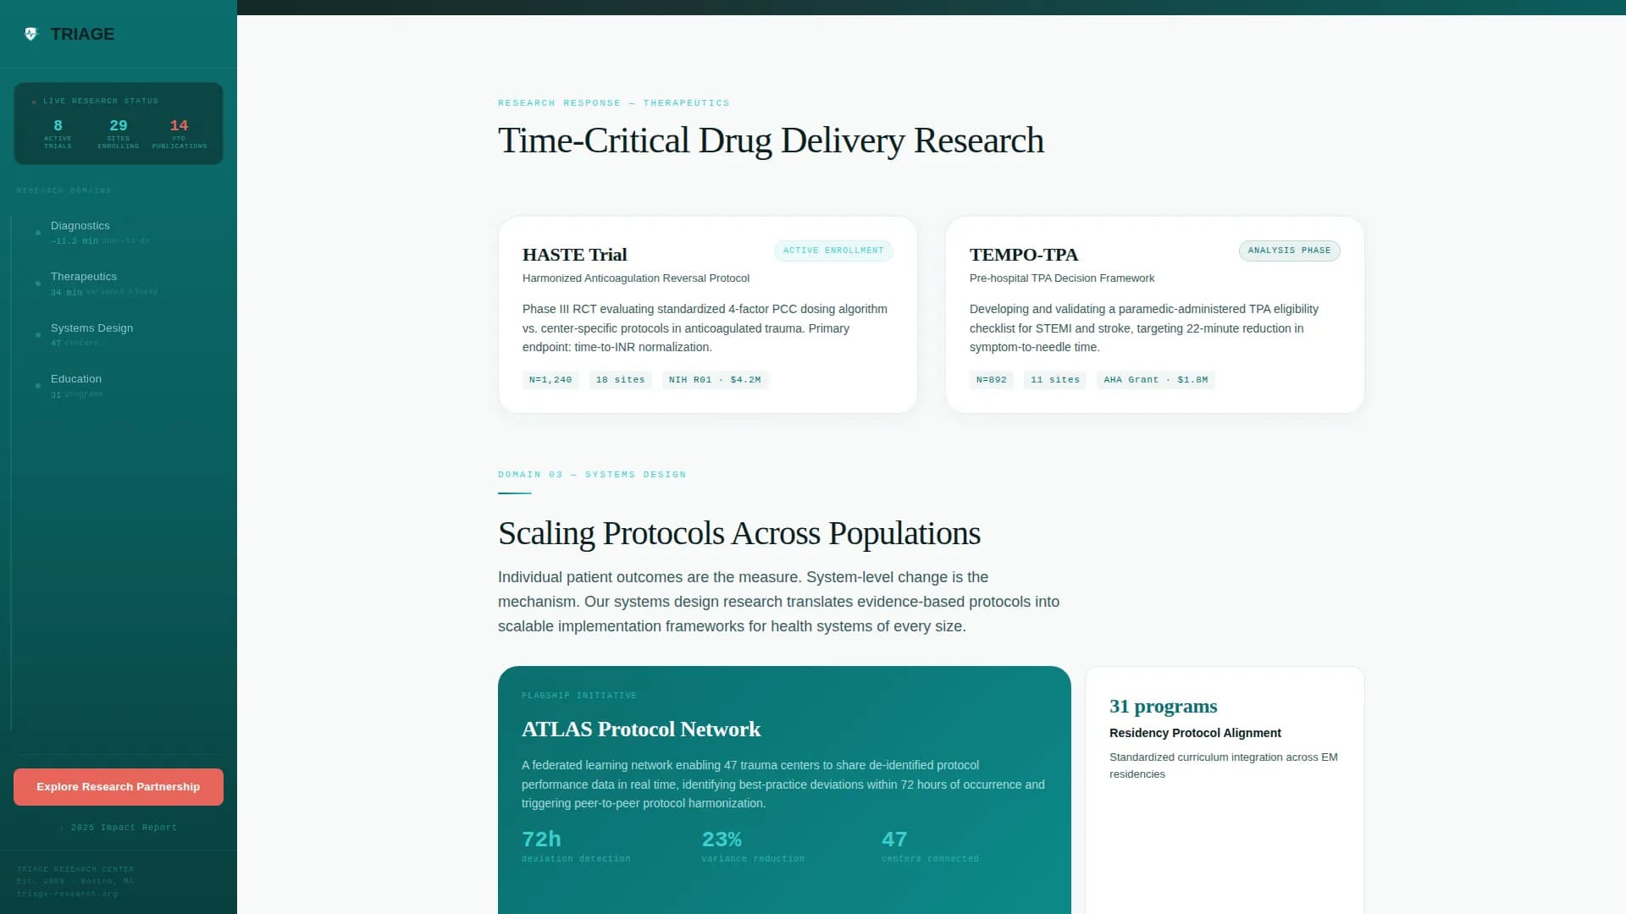Click the Research Domains sidebar heading
Image resolution: width=1626 pixels, height=914 pixels.
click(x=64, y=190)
